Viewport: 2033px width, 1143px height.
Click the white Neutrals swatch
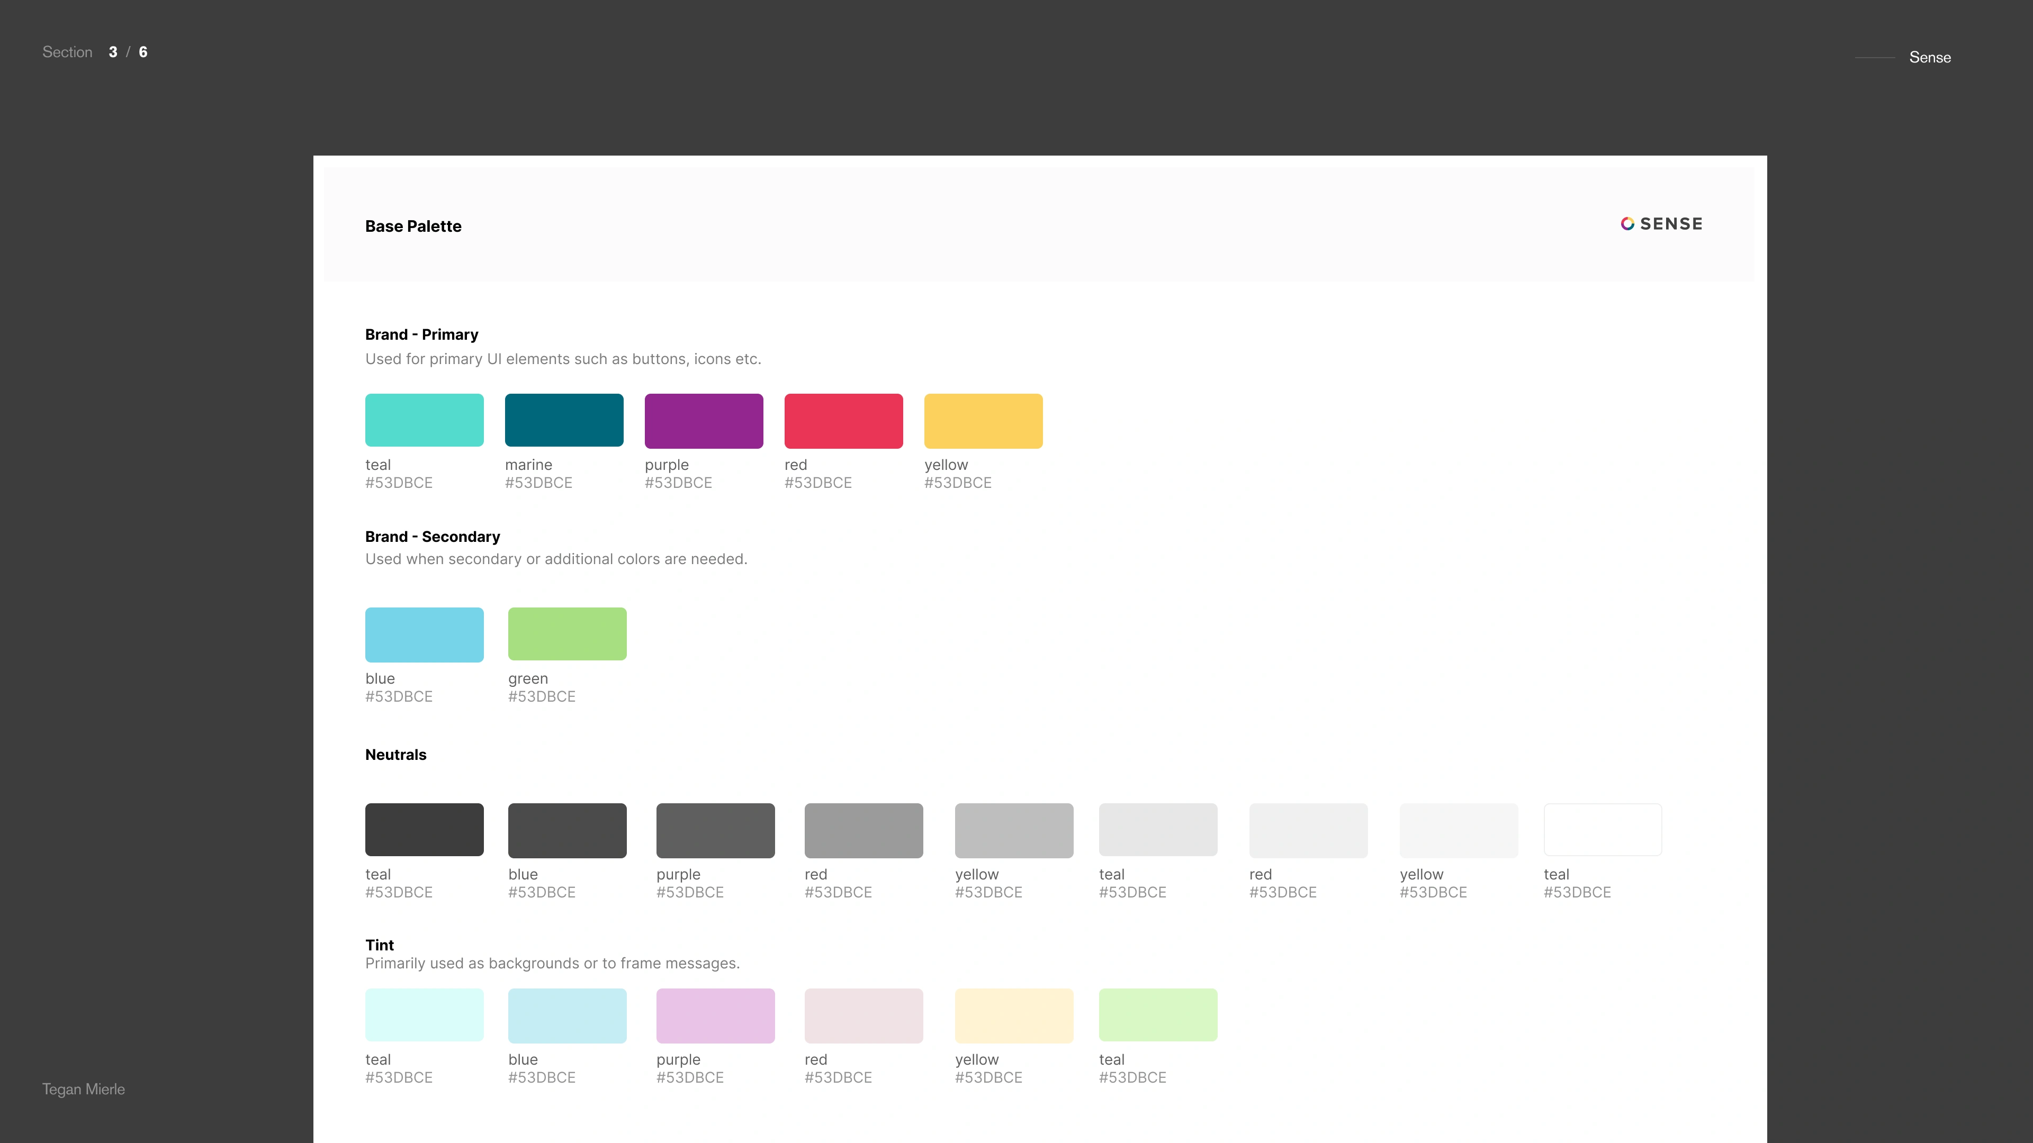coord(1602,830)
